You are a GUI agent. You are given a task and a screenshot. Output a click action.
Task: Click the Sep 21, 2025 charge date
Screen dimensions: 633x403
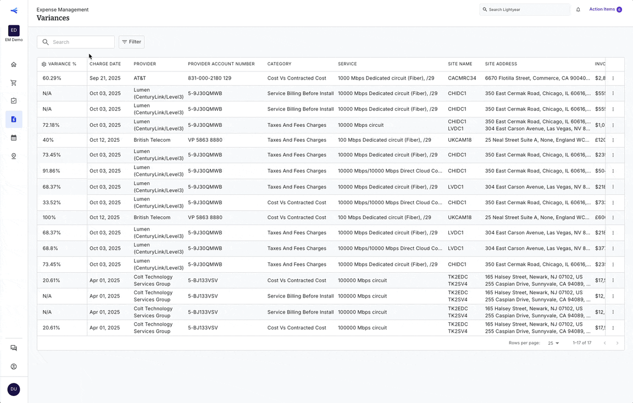coord(105,79)
